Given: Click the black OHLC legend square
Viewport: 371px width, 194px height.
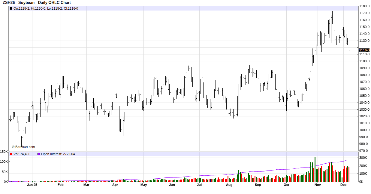Looking at the screenshot, I should (x=11, y=8).
